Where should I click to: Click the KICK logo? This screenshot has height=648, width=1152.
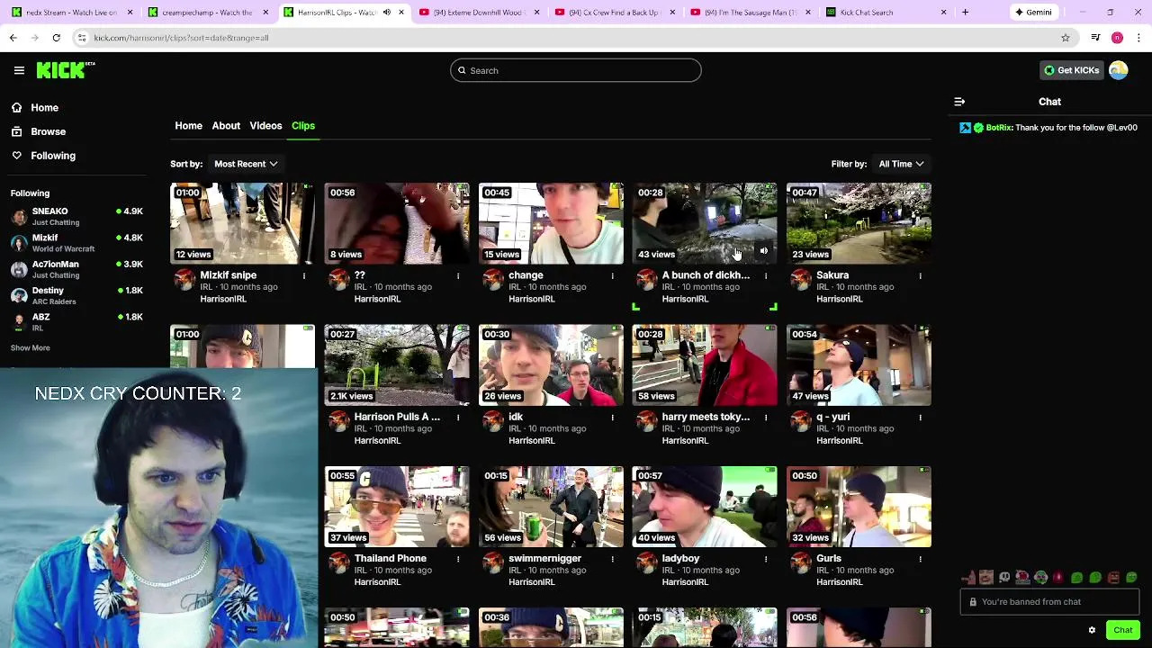tap(66, 70)
